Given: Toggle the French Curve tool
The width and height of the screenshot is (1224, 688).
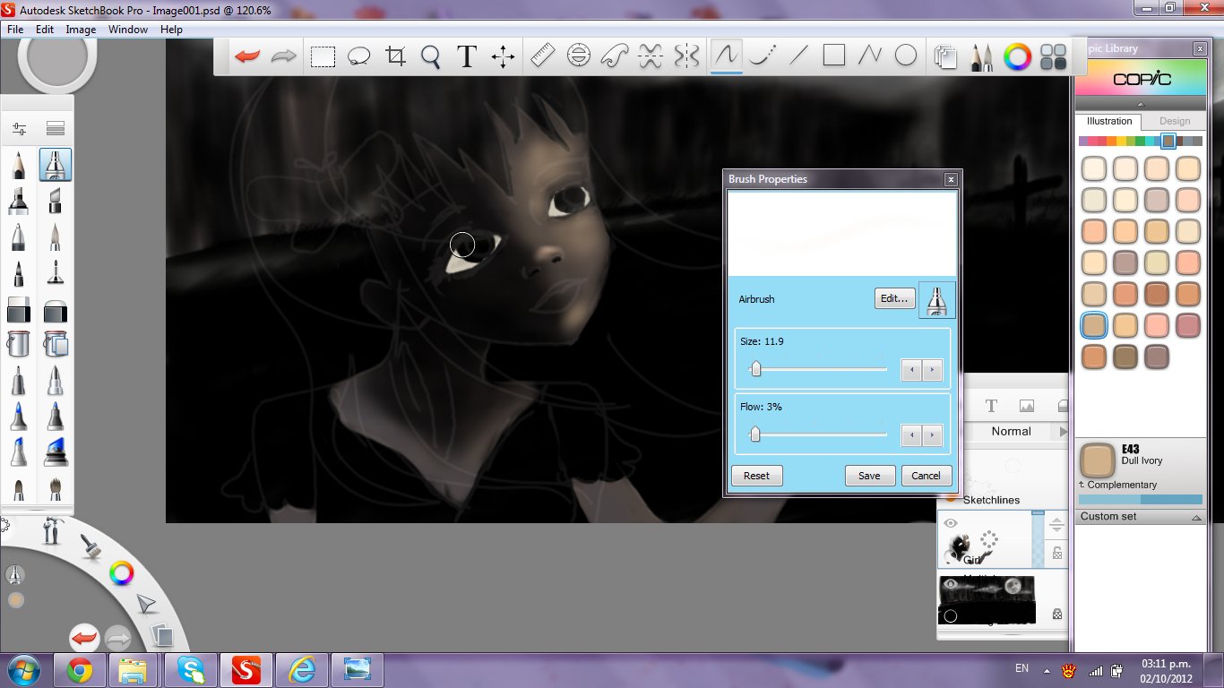Looking at the screenshot, I should [x=614, y=56].
